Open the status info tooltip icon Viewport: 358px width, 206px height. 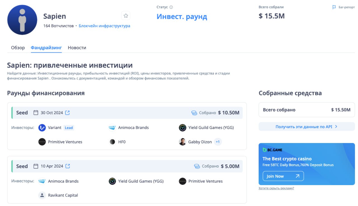(x=171, y=7)
